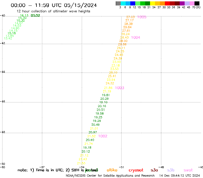Screen dimensions: 203x178
Task: Select wave height value 23.00
Action: point(117,62)
